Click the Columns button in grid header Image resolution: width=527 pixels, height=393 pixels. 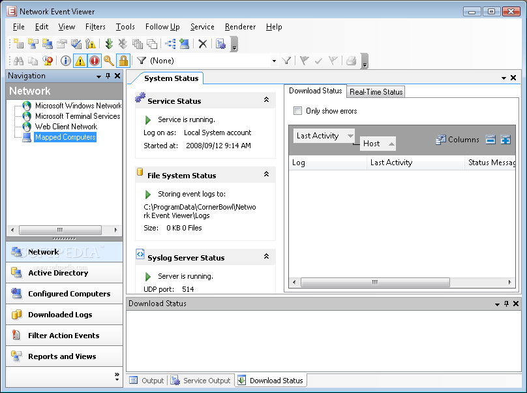coord(457,139)
